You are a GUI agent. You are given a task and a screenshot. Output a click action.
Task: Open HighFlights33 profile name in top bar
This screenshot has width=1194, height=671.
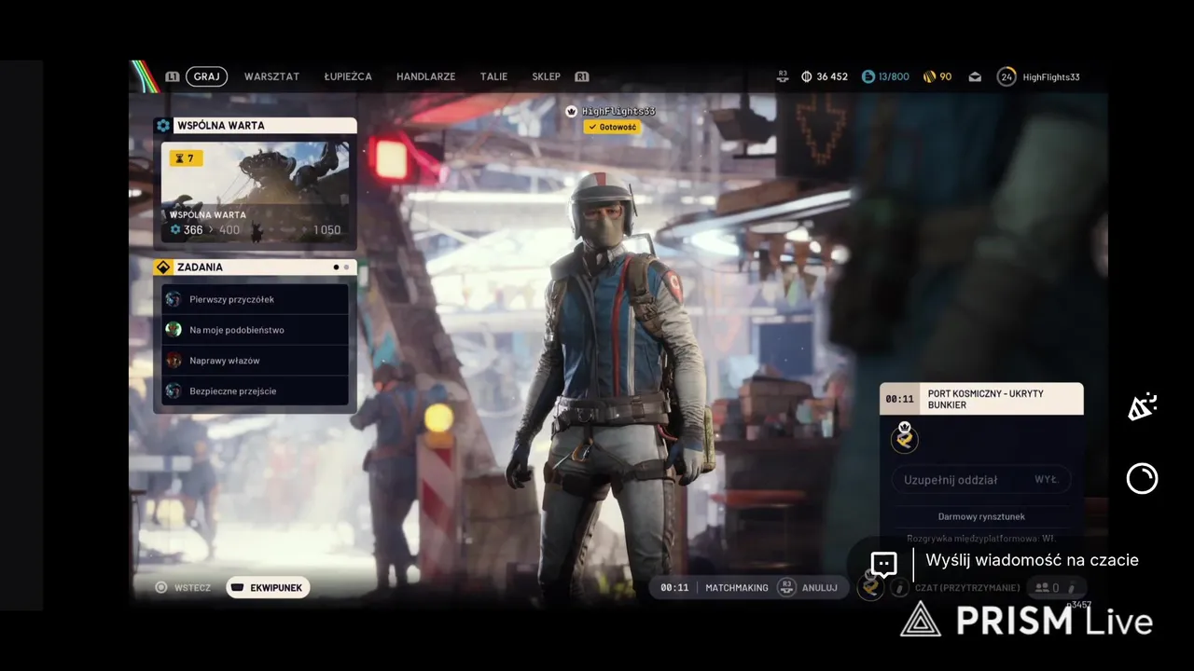point(1051,76)
